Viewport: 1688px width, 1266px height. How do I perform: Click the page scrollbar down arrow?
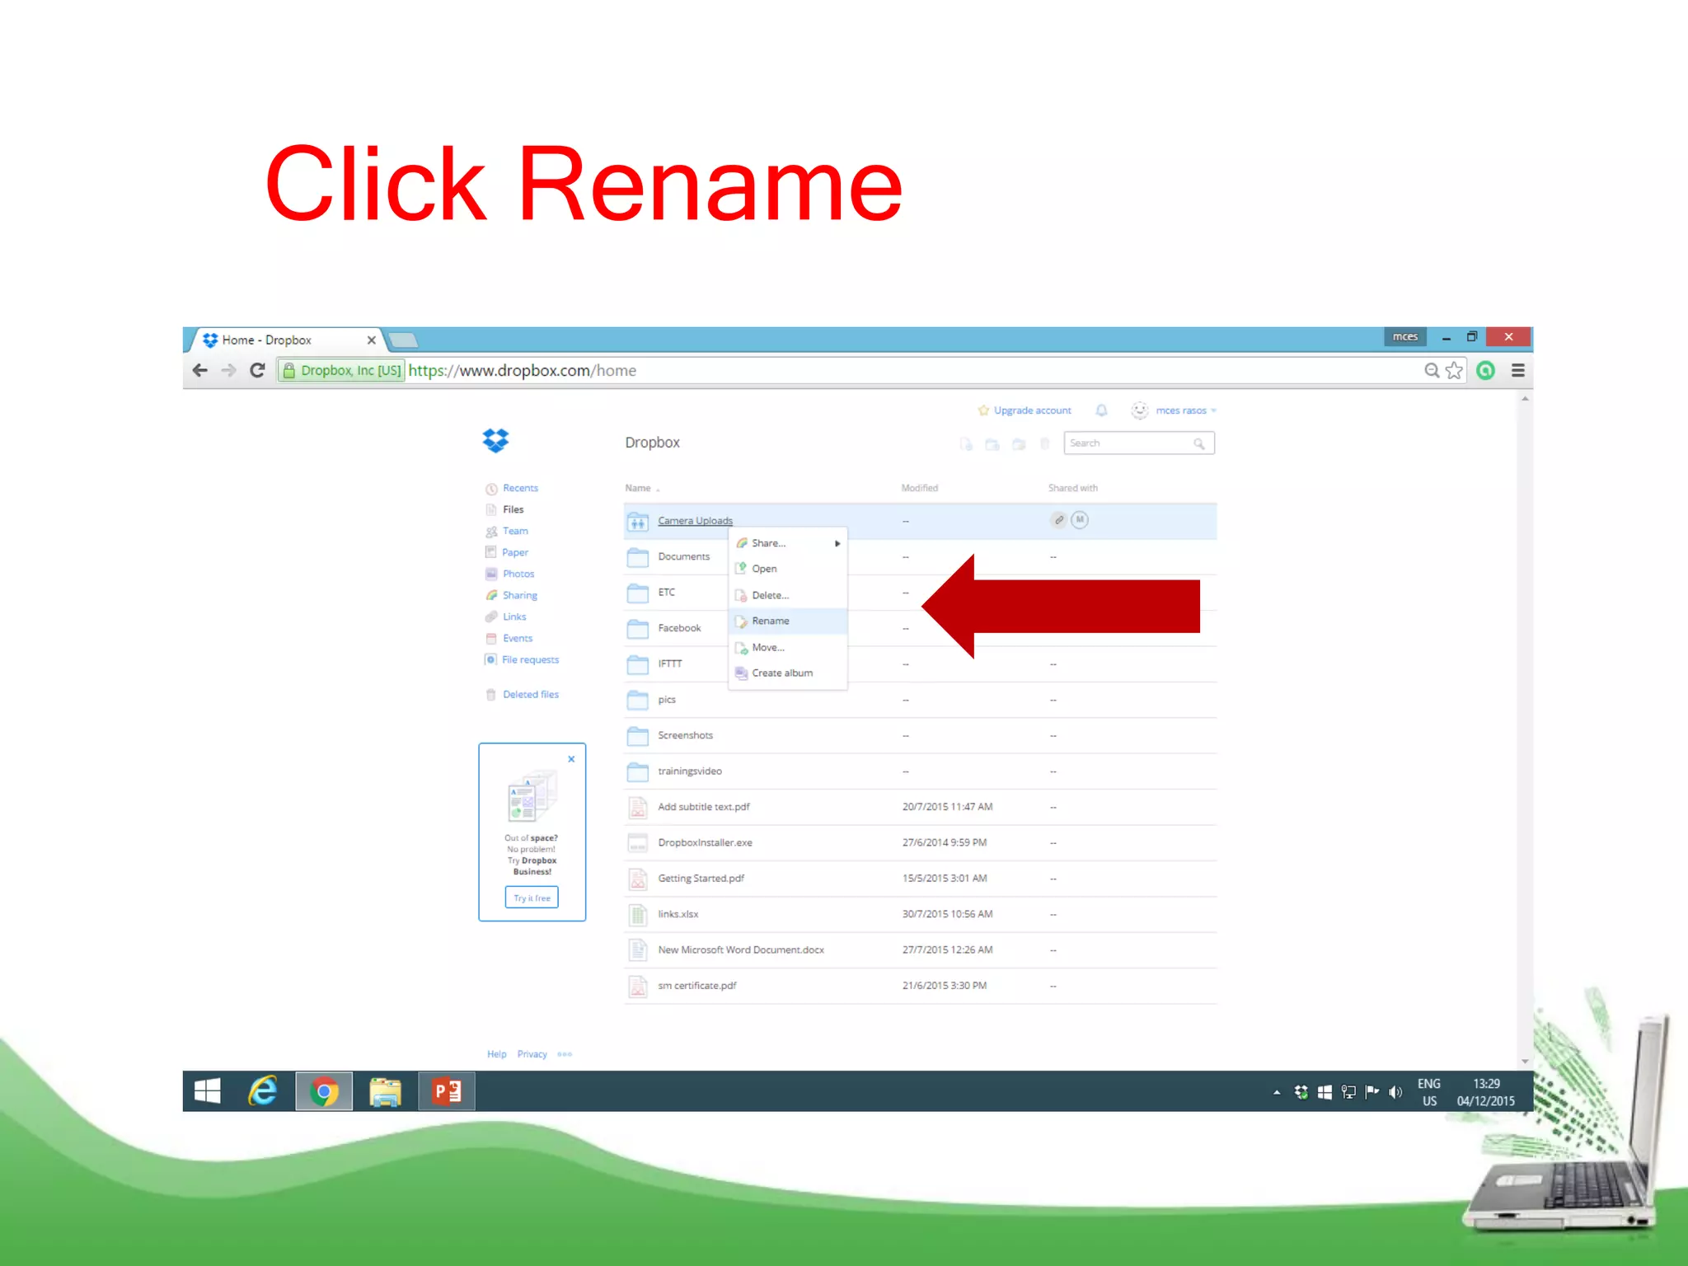click(x=1525, y=1061)
